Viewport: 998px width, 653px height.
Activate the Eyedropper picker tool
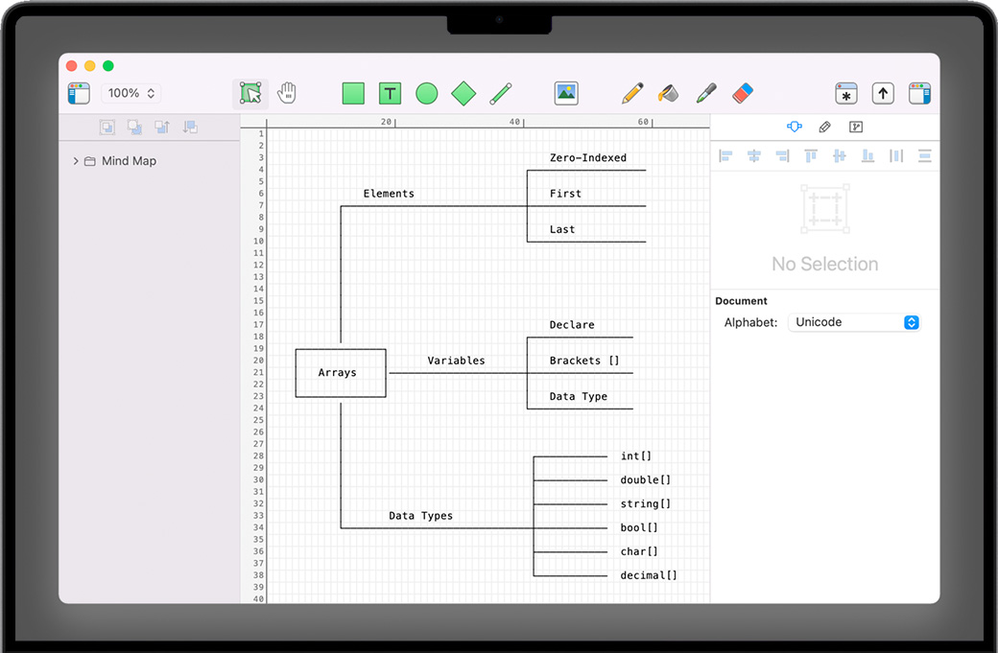pyautogui.click(x=705, y=93)
